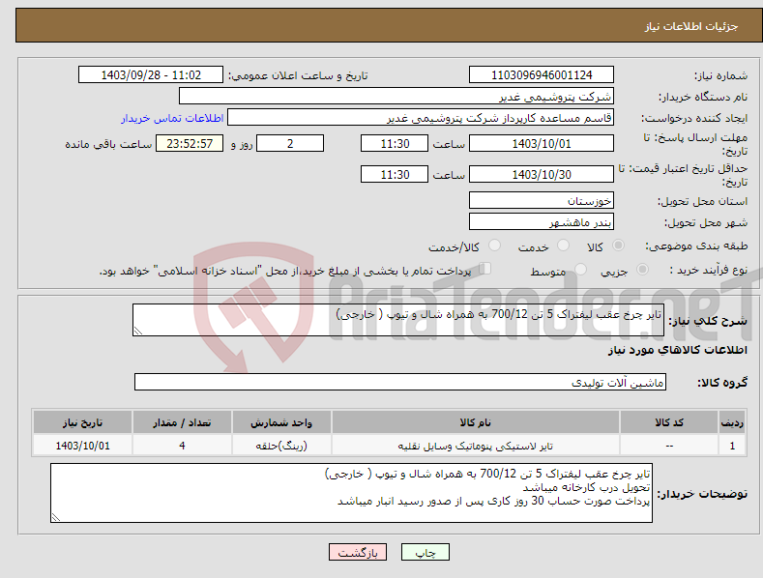
Task: Click the واحد شمارش column header
Action: [x=281, y=422]
